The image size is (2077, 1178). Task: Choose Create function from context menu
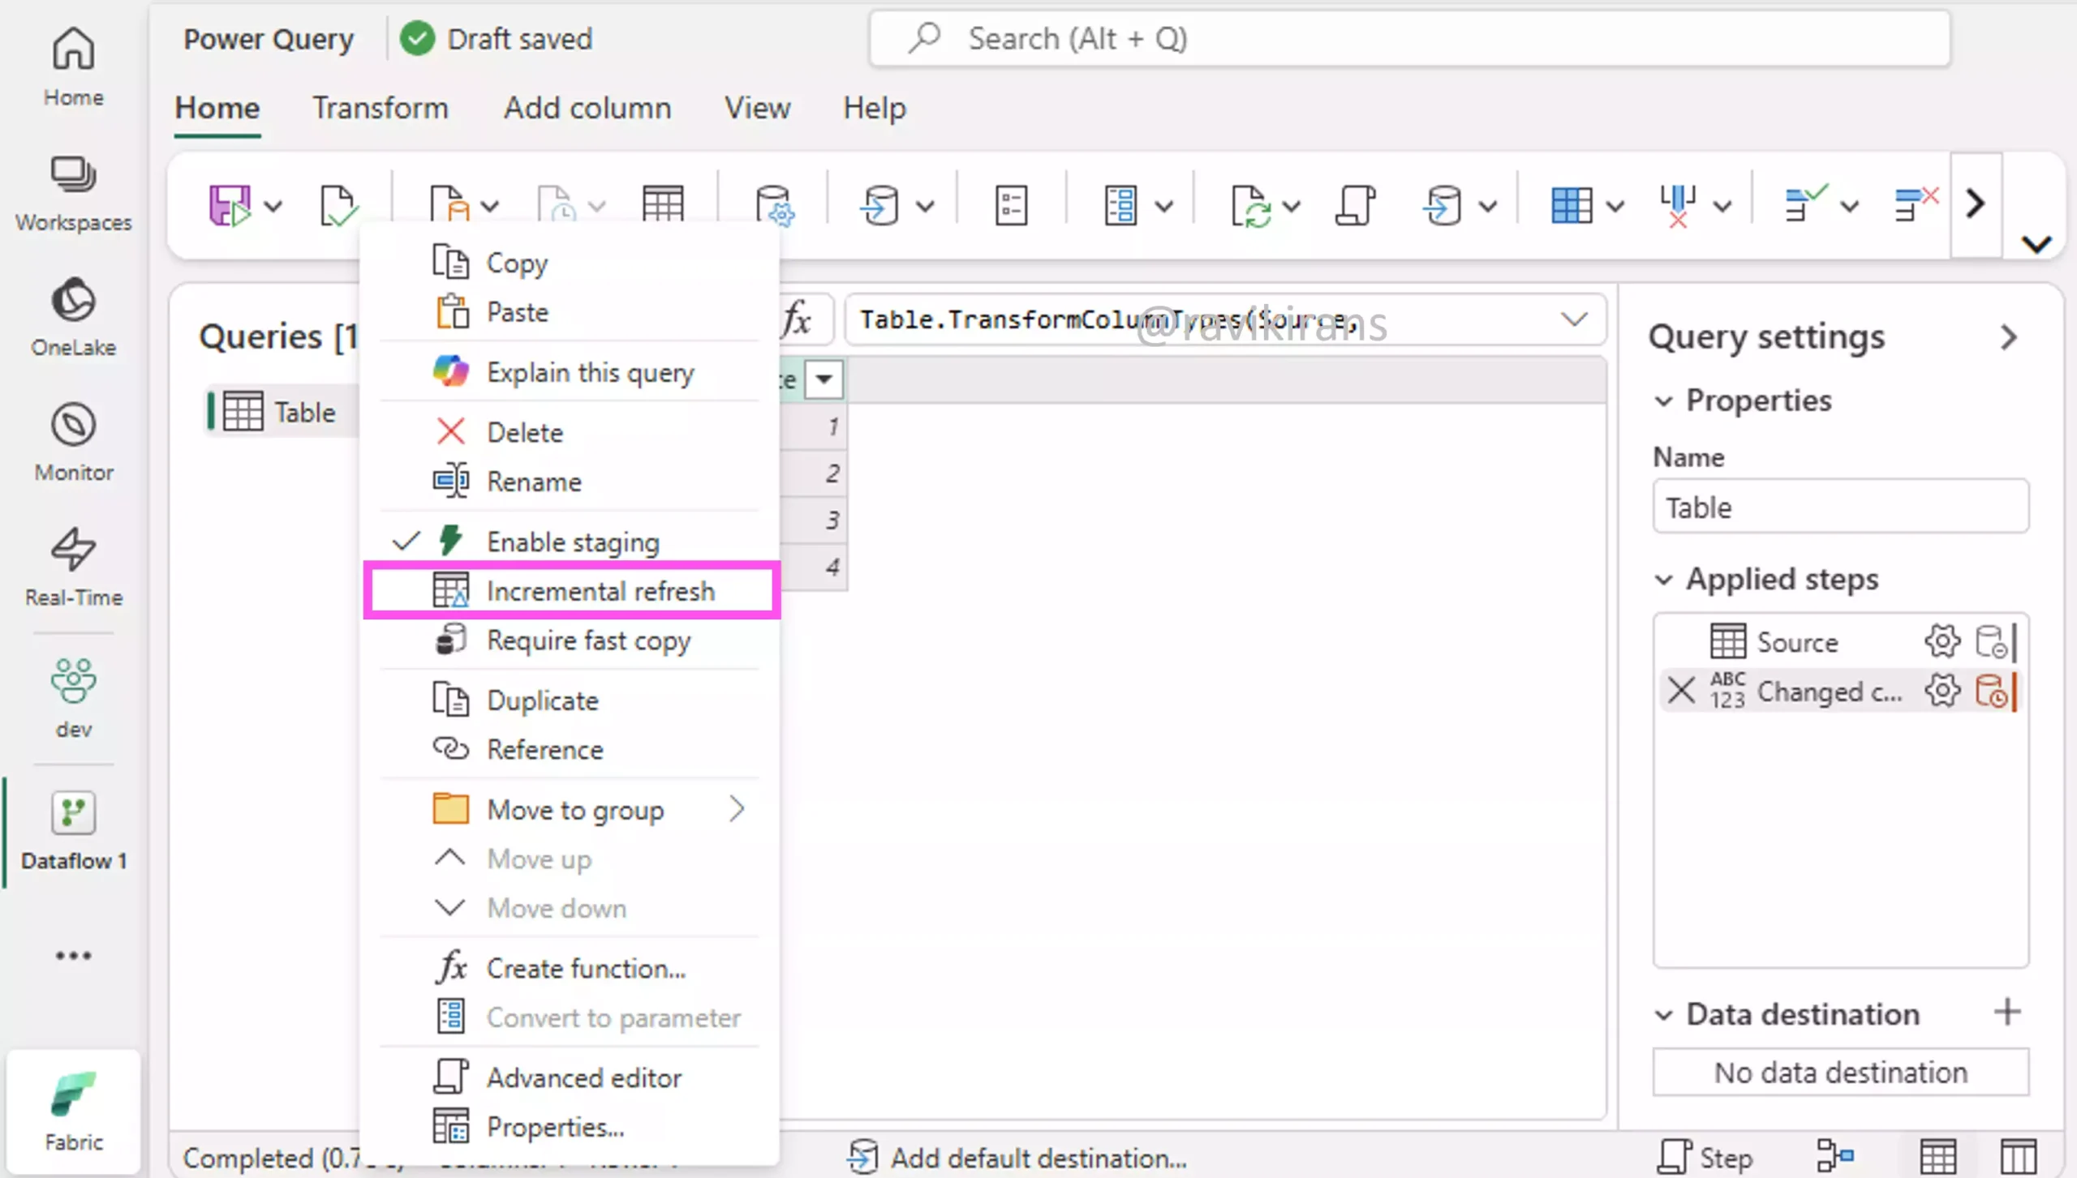click(572, 968)
